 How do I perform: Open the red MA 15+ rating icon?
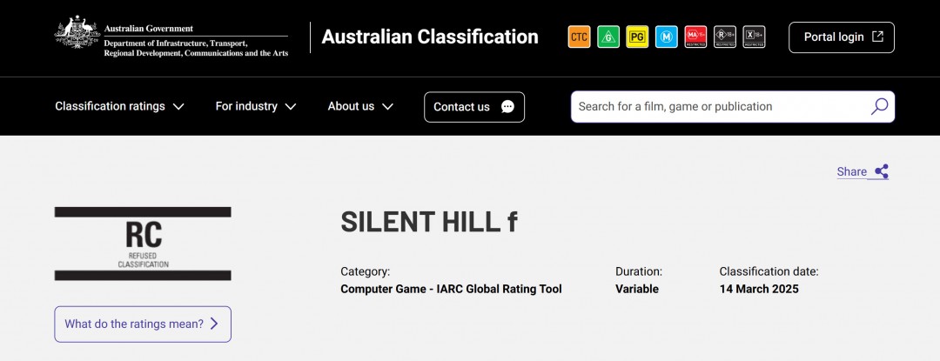pyautogui.click(x=695, y=37)
